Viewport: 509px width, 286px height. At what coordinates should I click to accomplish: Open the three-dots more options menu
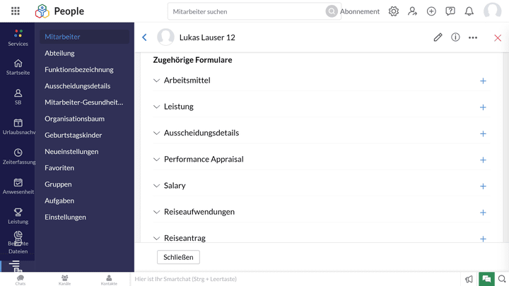[x=473, y=37]
